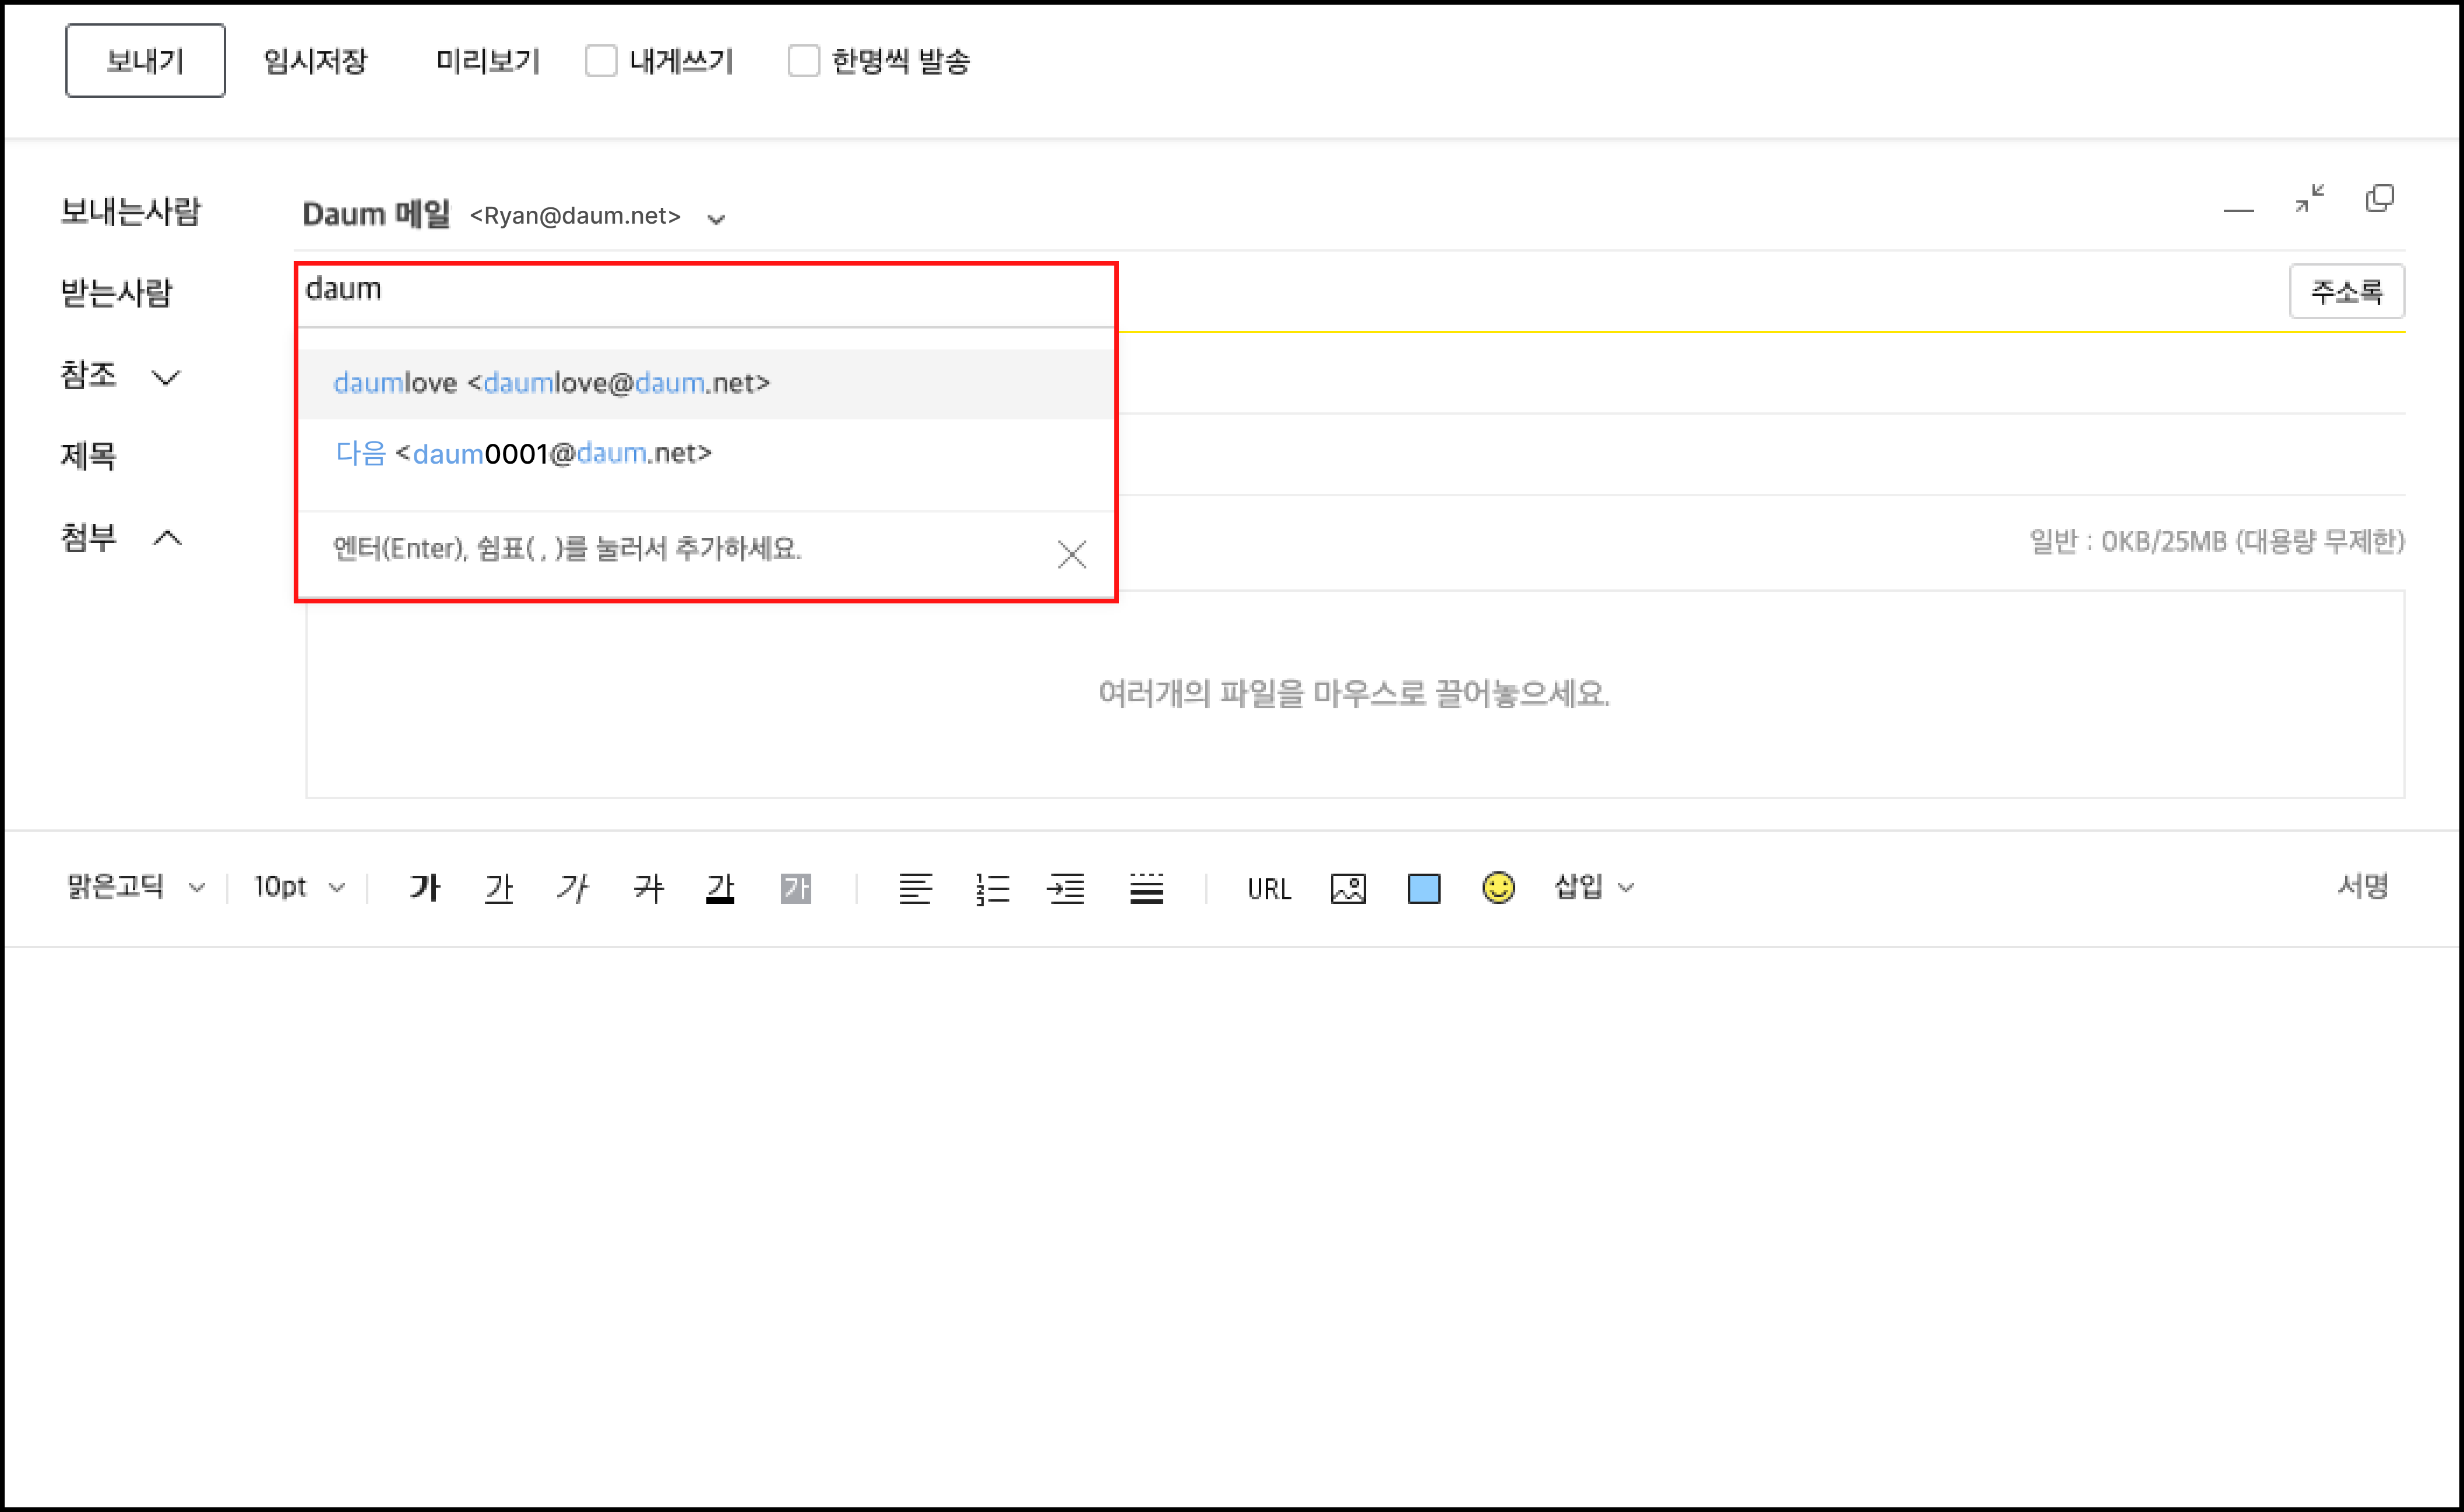Open compose in new window icon
Screen dimensions: 2464x1512
click(x=2380, y=198)
